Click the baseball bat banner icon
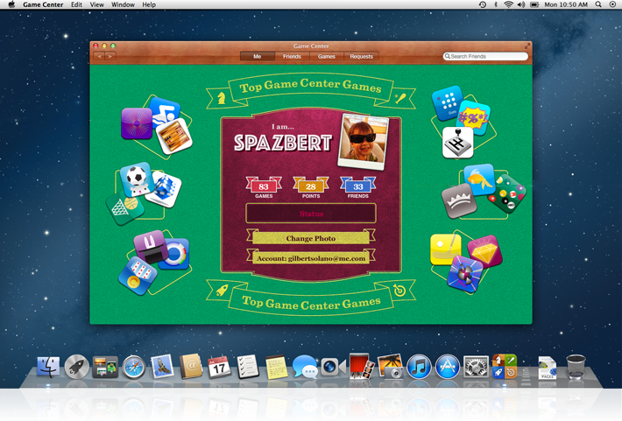The image size is (622, 421). [x=399, y=98]
